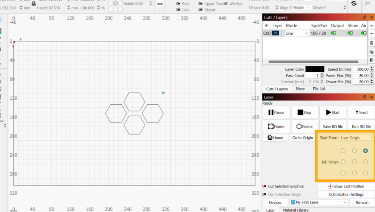Home the laser head
375x212 pixels.
276,138
